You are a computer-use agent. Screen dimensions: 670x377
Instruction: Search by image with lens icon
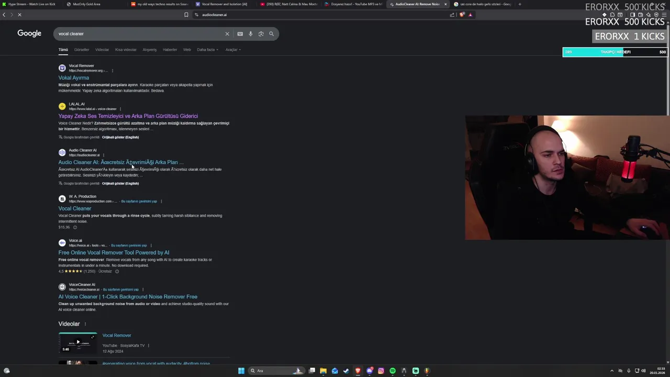261,34
